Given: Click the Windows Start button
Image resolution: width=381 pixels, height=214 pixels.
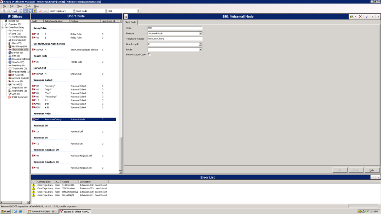Looking at the screenshot, I should click(x=6, y=211).
